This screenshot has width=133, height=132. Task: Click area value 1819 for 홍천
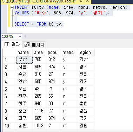point(39,126)
